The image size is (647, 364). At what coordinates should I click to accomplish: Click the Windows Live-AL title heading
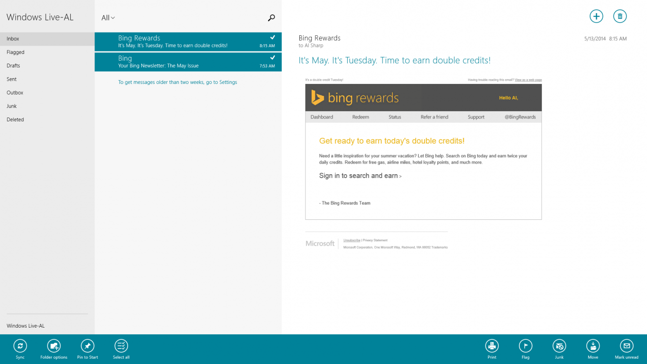coord(40,17)
